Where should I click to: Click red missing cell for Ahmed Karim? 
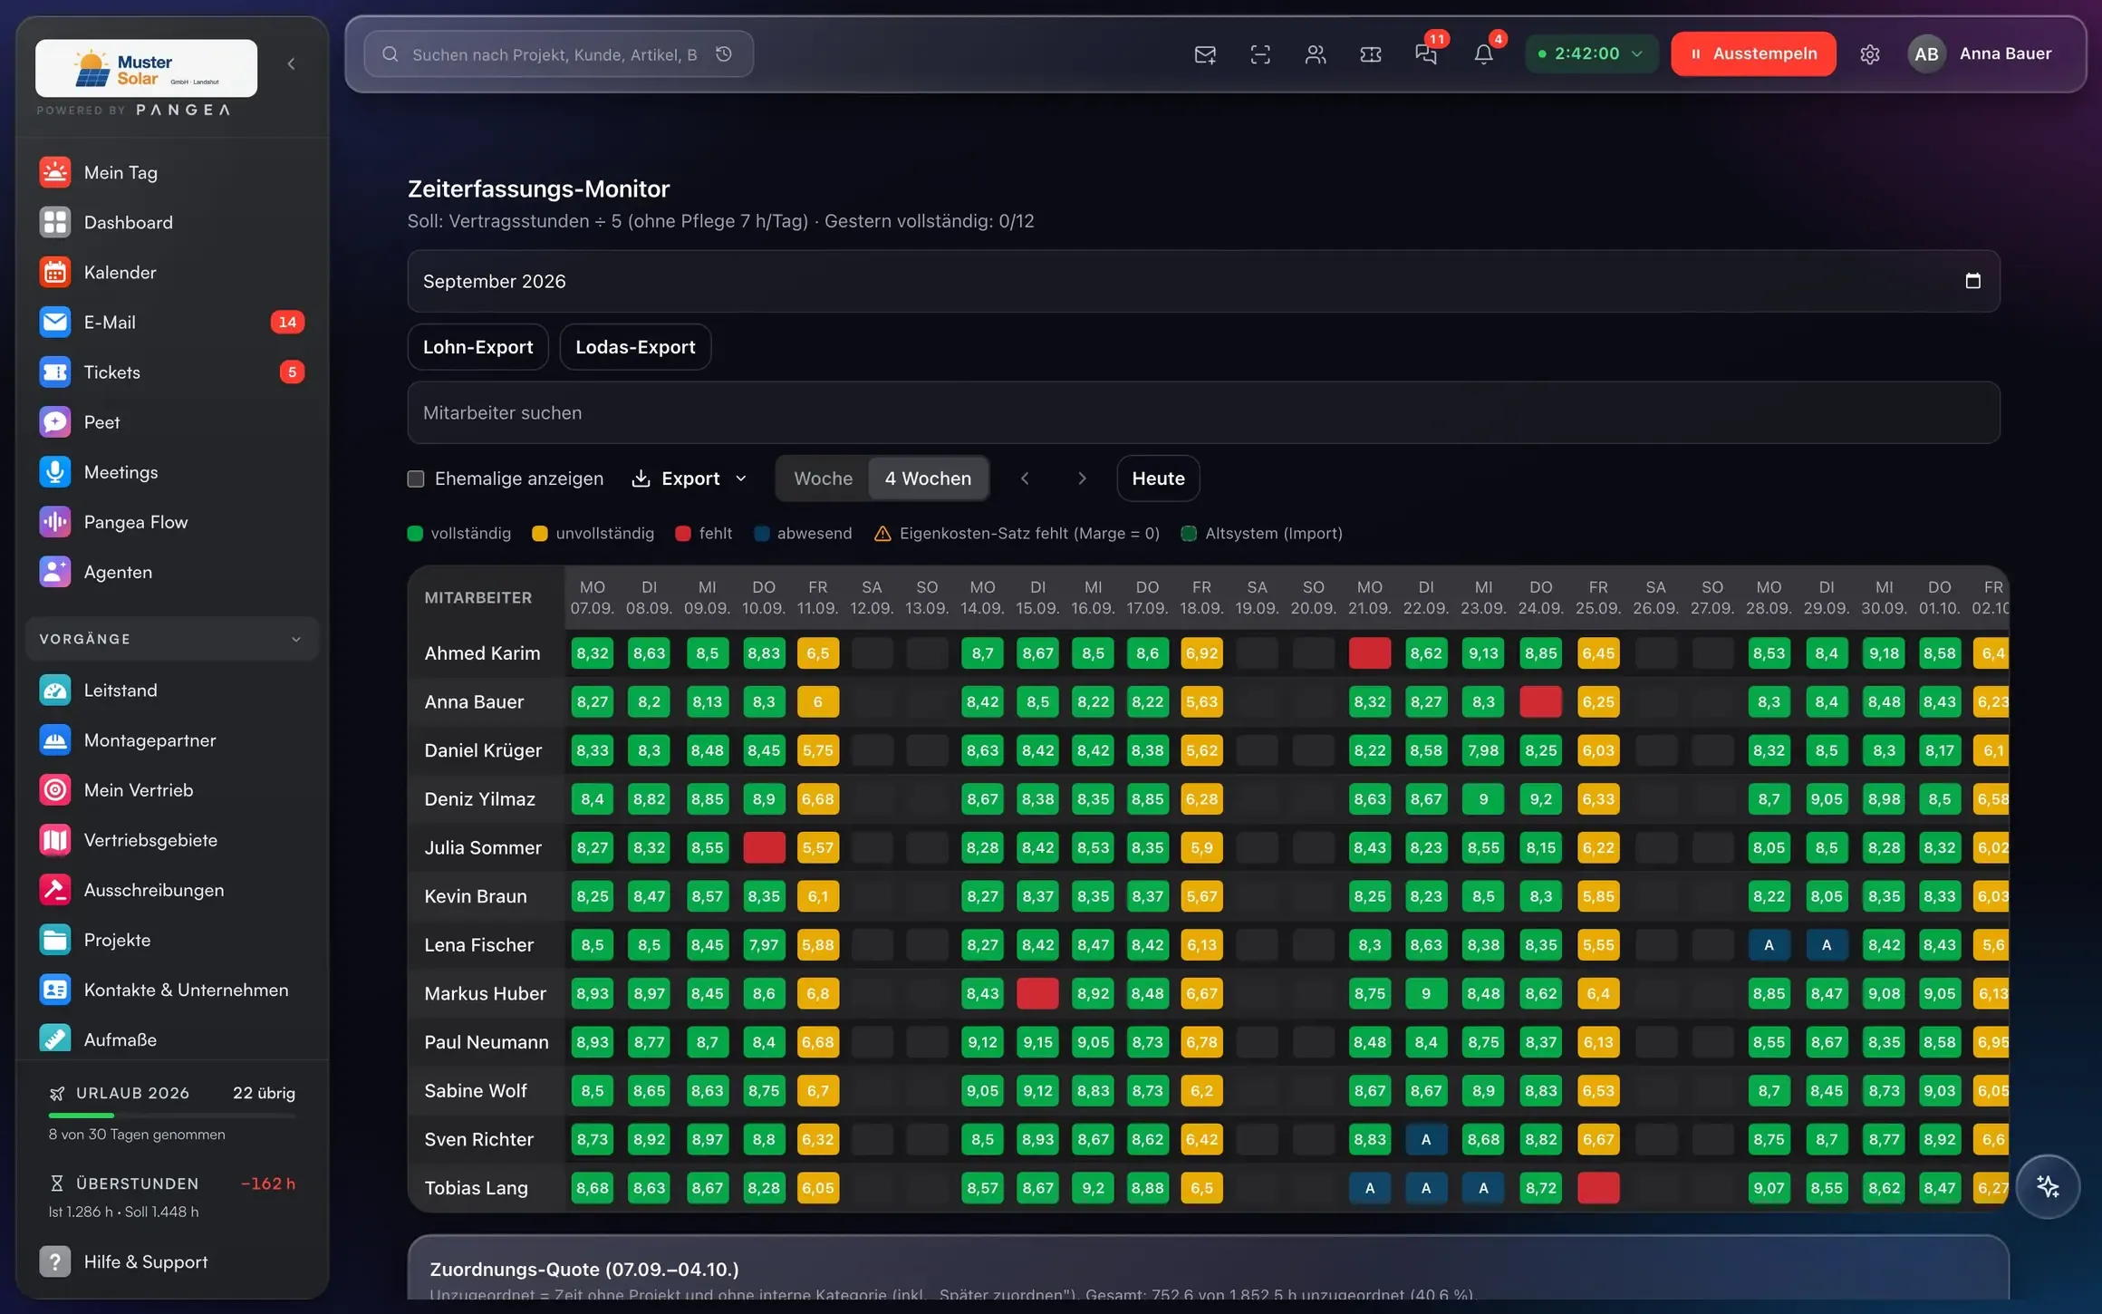(x=1369, y=653)
